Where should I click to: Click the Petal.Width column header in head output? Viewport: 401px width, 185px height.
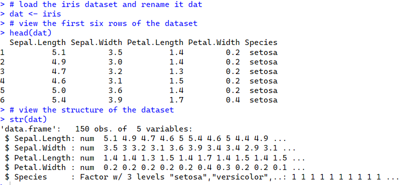pyautogui.click(x=214, y=42)
